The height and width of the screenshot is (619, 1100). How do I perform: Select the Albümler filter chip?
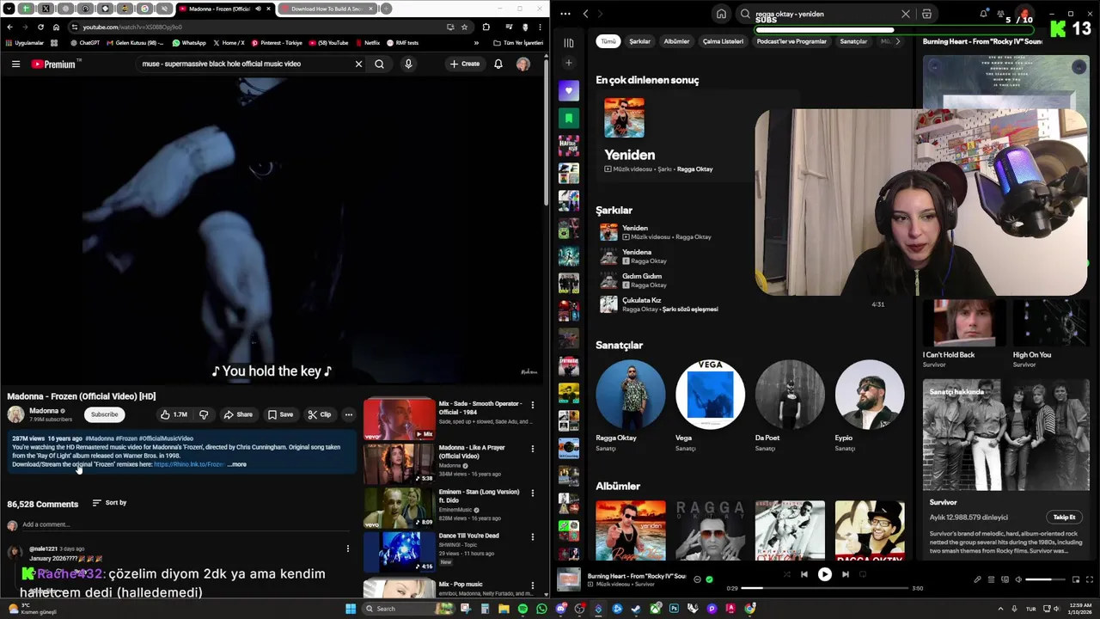(x=676, y=41)
